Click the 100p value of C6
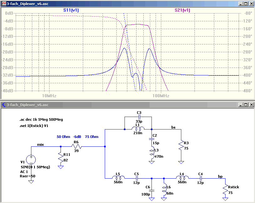Image resolution: width=255 pixels, height=203 pixels. (x=146, y=194)
